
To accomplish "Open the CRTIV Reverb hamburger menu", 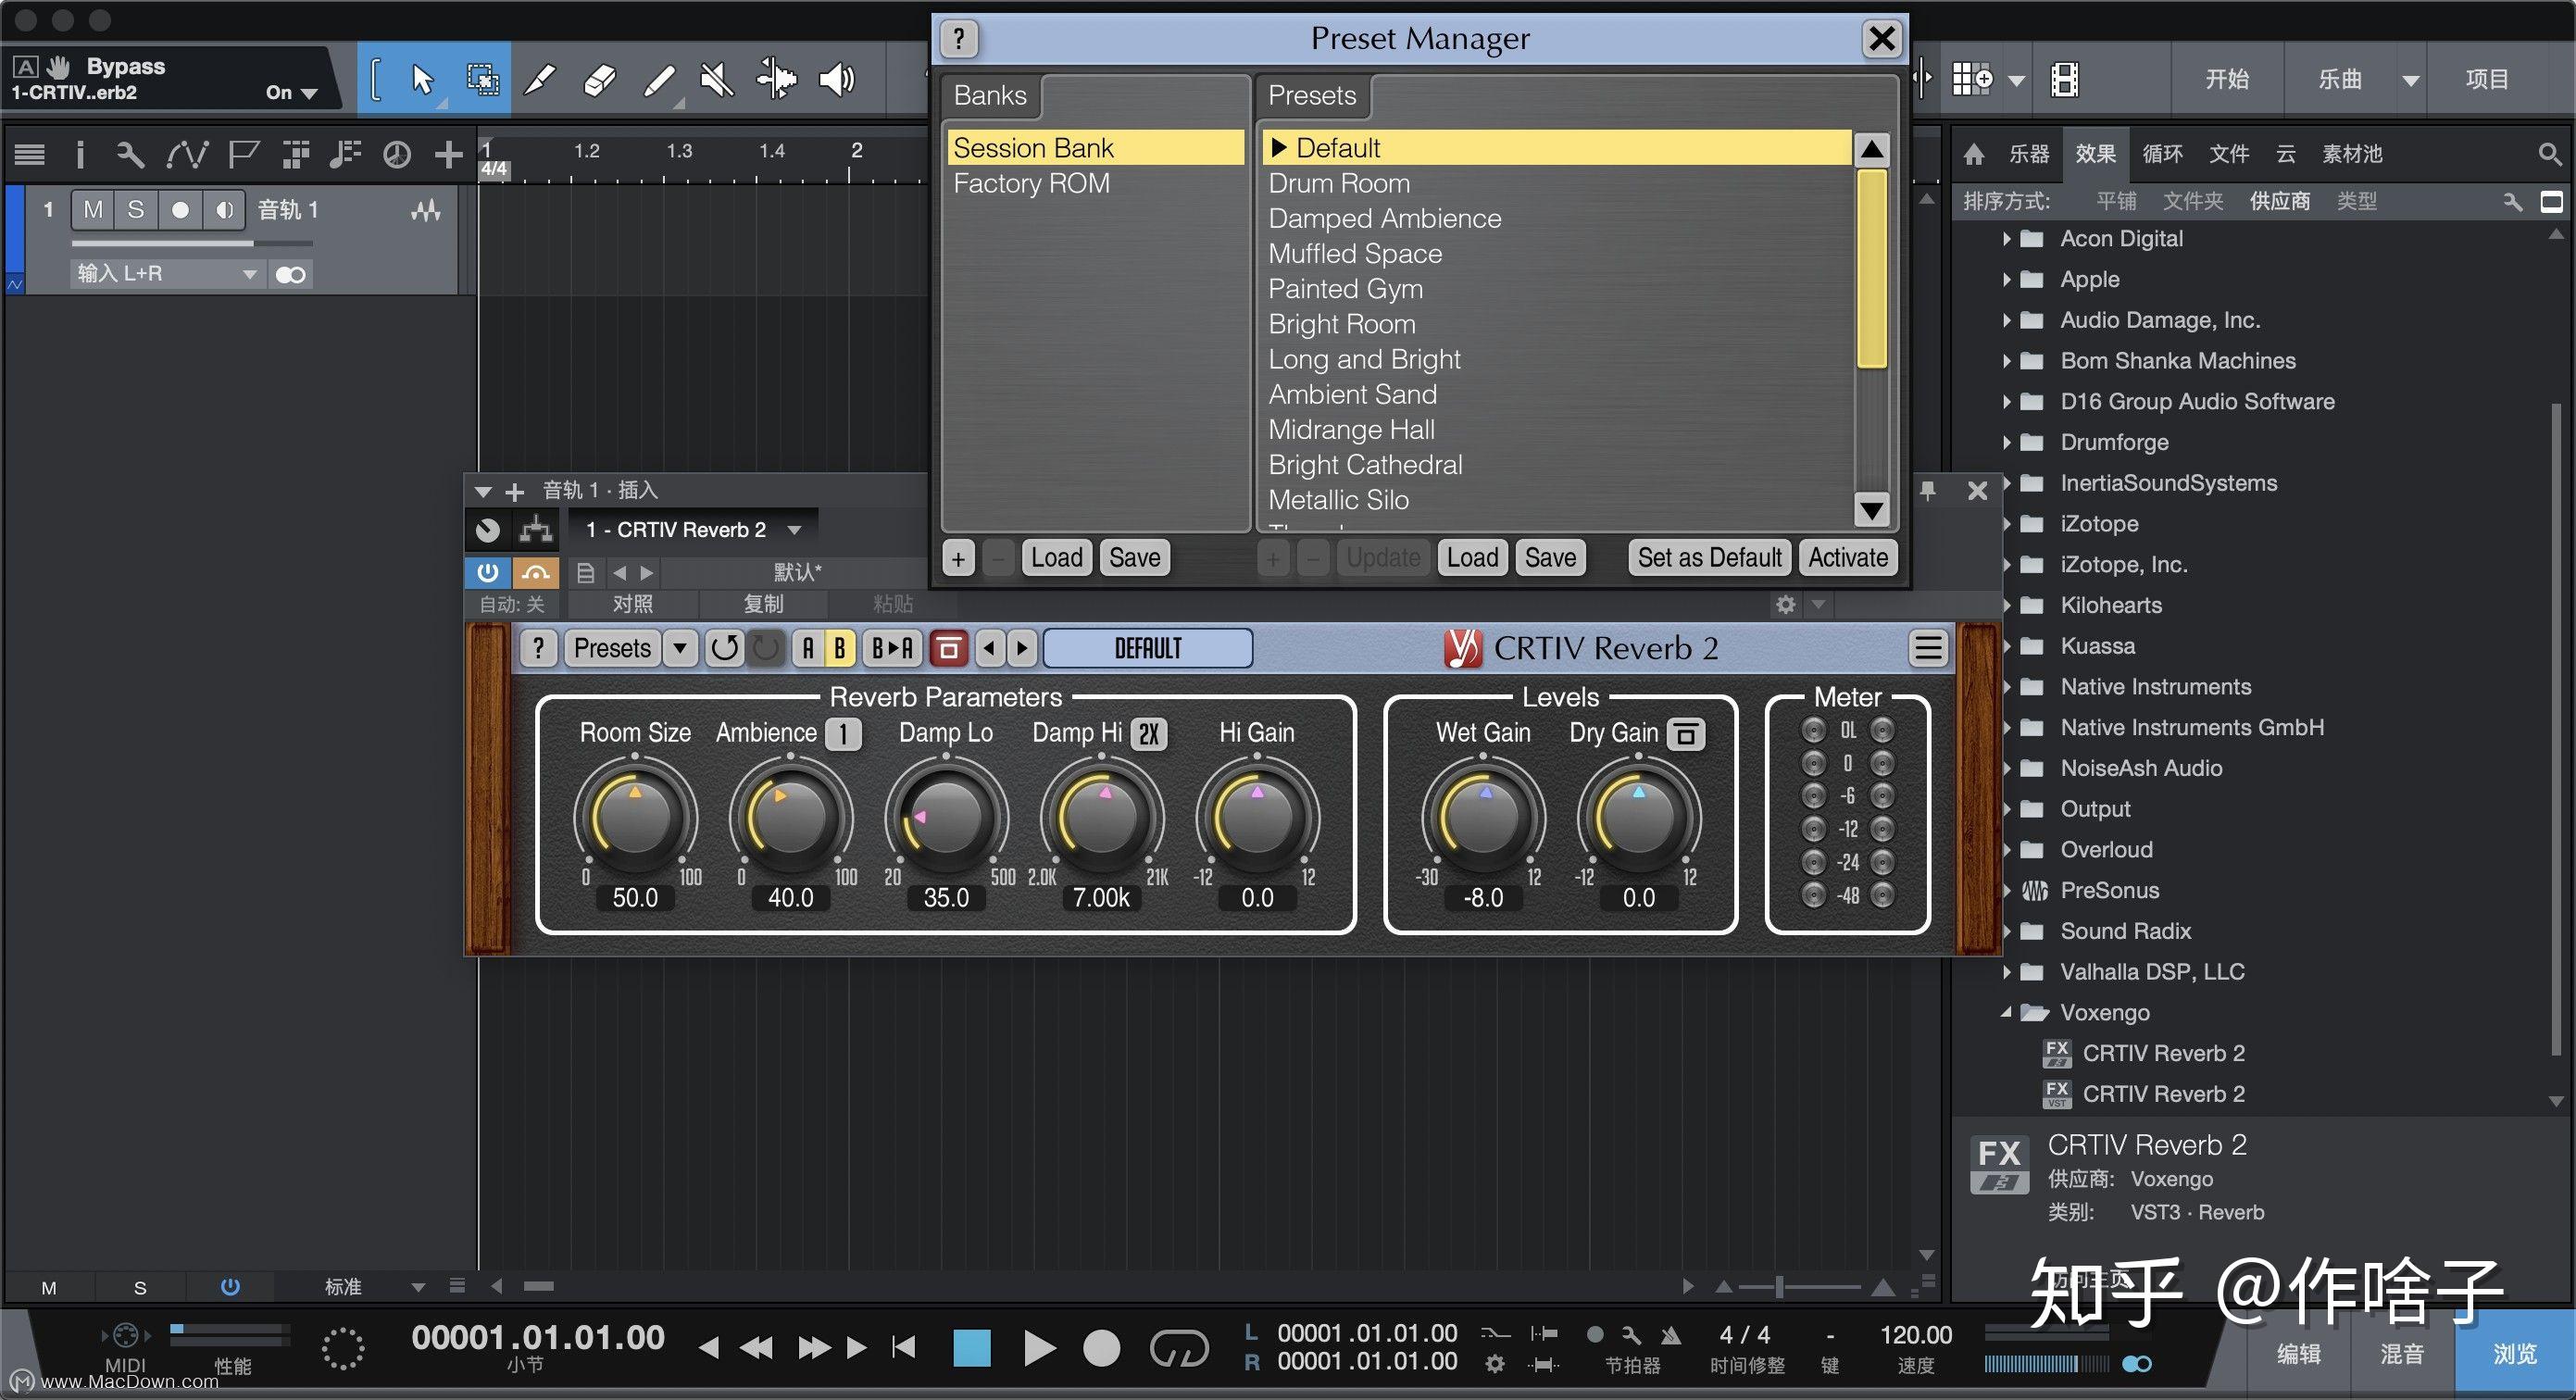I will coord(1928,648).
